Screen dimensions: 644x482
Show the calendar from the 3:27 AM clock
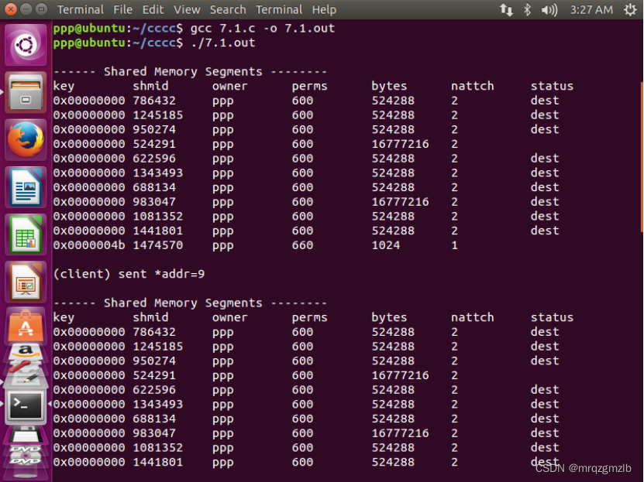coord(591,9)
